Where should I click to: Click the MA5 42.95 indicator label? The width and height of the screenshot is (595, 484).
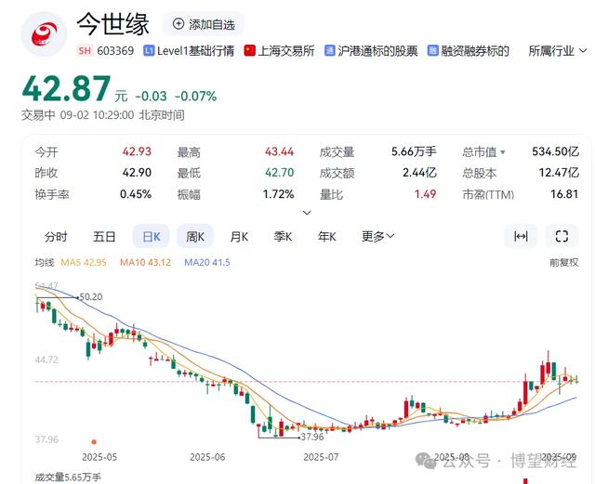coord(84,262)
